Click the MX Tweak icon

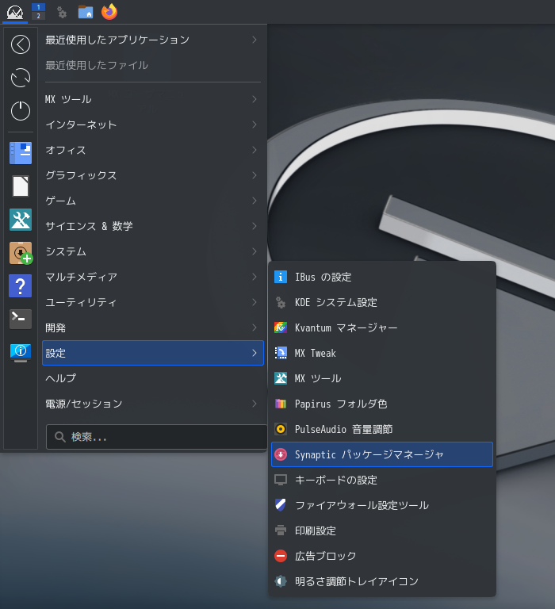pos(281,353)
